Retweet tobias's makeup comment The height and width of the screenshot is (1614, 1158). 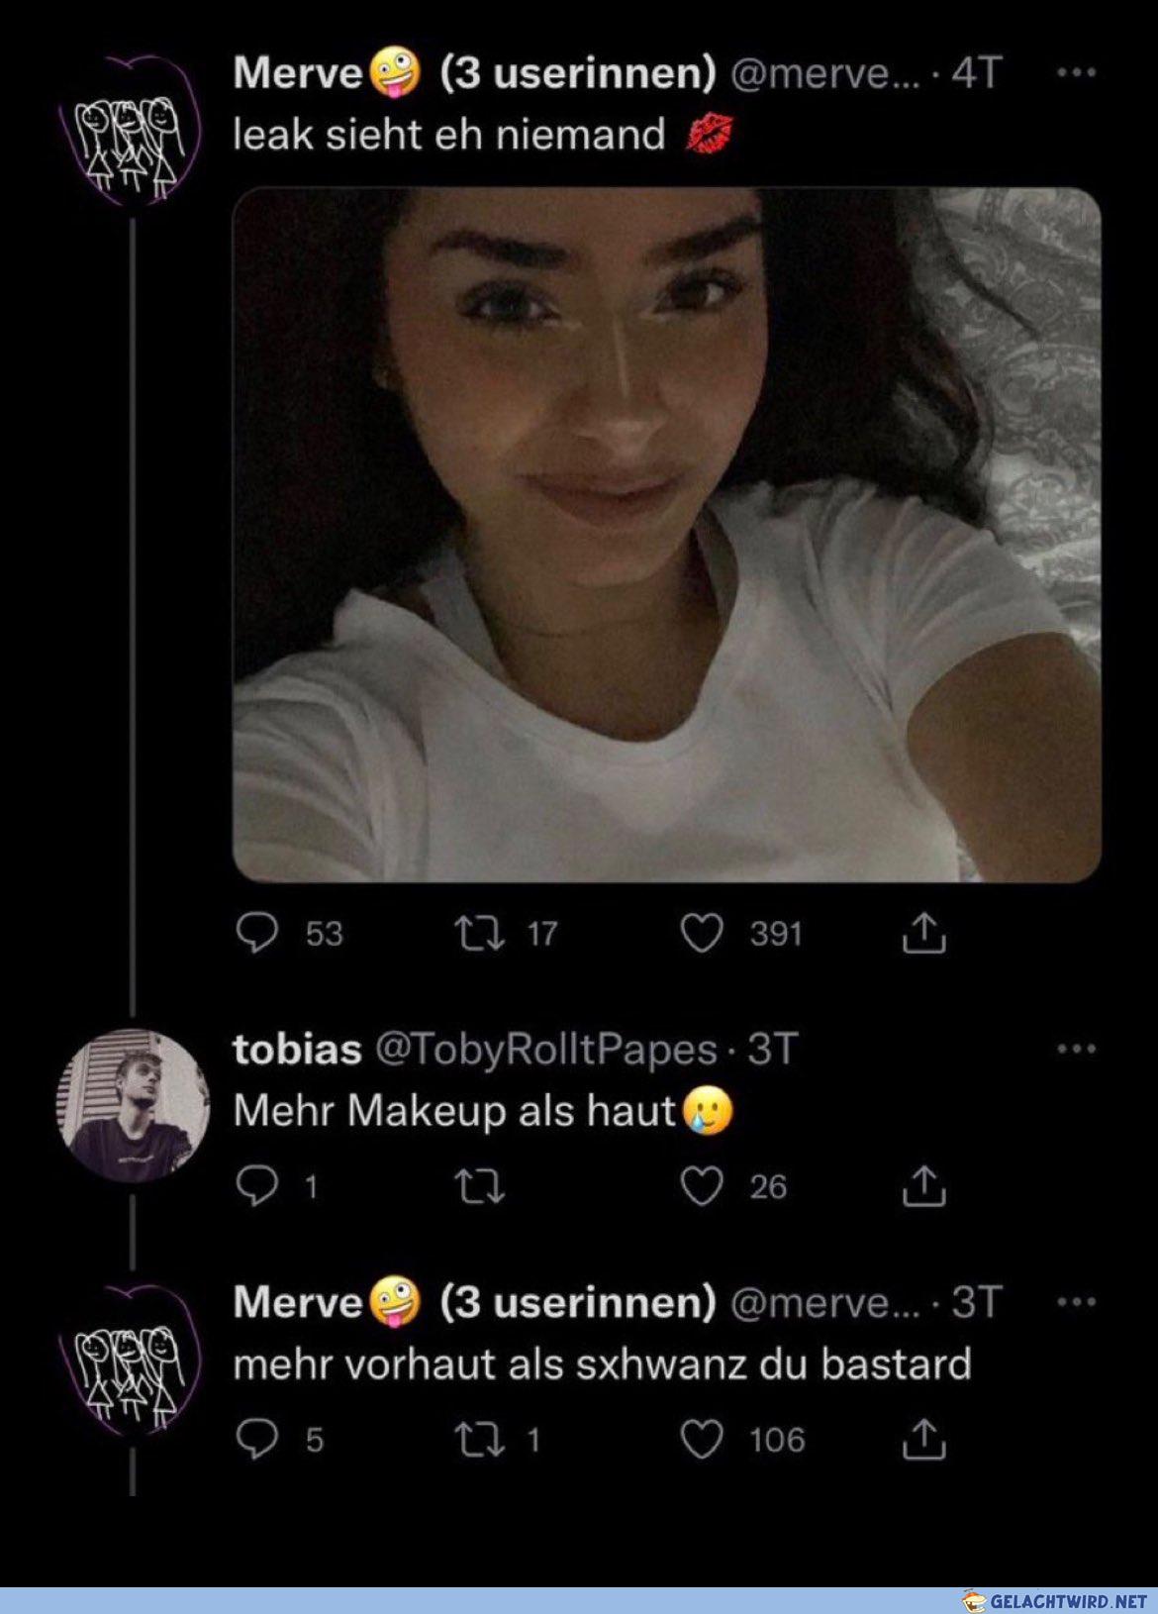(x=479, y=1185)
